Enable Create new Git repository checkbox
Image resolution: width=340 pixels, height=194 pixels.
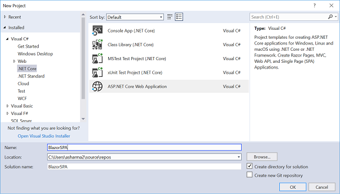click(250, 175)
